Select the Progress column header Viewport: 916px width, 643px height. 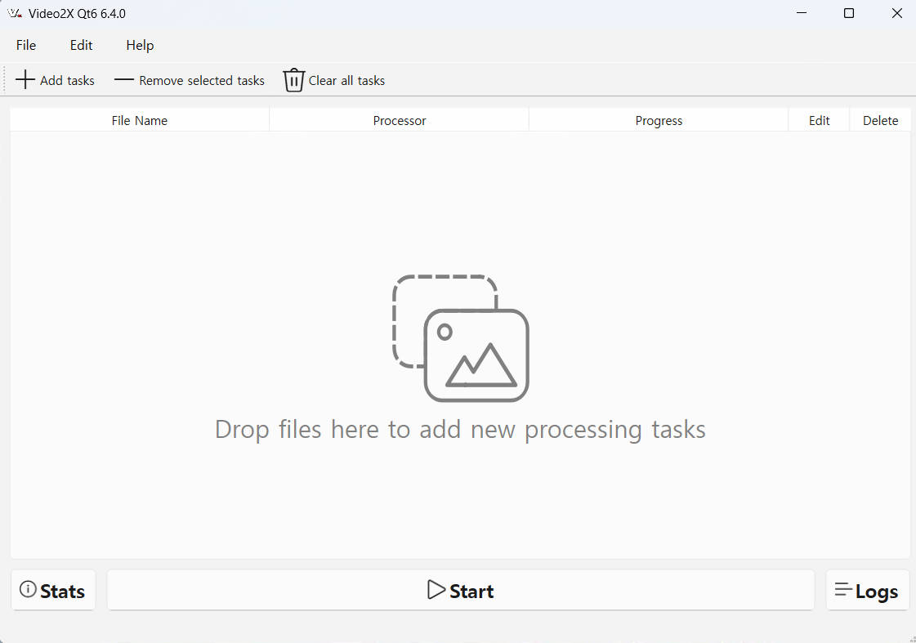click(659, 120)
